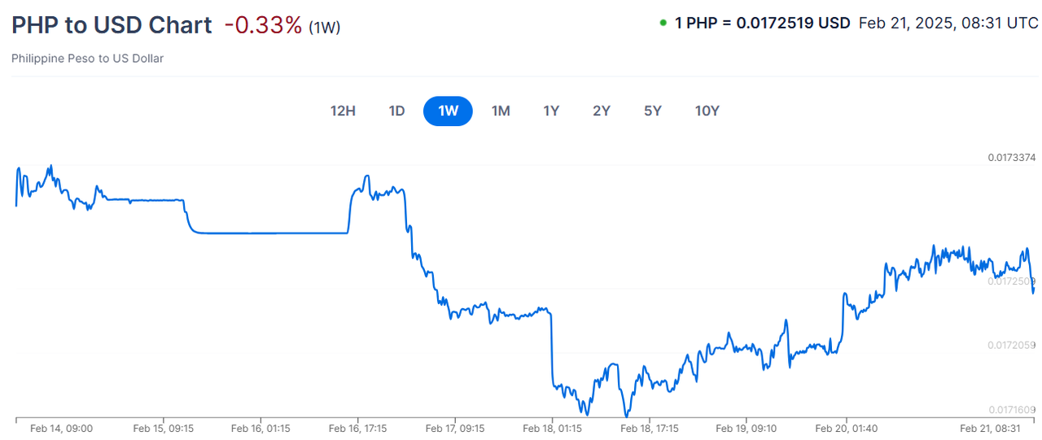Click the Feb 14, 09:00 axis marker
The image size is (1042, 440).
tap(61, 429)
